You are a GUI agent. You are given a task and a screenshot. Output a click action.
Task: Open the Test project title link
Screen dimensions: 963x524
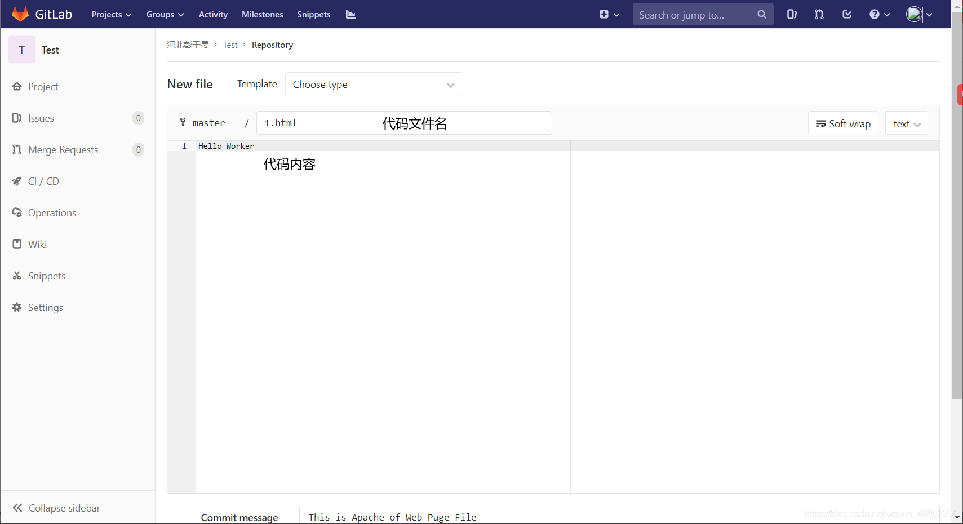[x=50, y=50]
